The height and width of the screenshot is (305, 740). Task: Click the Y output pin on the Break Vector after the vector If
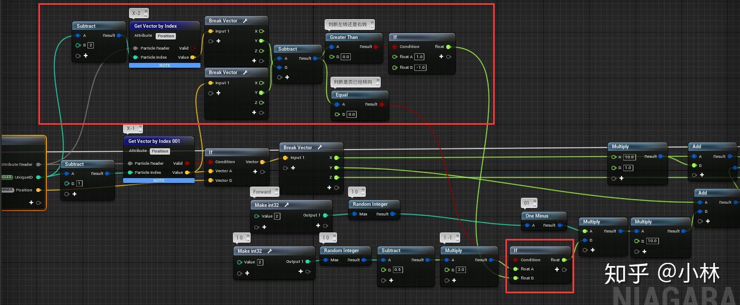[336, 167]
